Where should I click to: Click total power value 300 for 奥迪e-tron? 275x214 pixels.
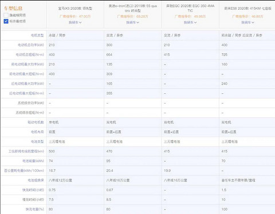coord(109,45)
